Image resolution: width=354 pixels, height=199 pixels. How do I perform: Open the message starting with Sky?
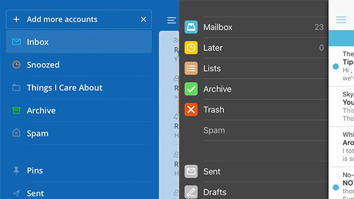coord(341,106)
